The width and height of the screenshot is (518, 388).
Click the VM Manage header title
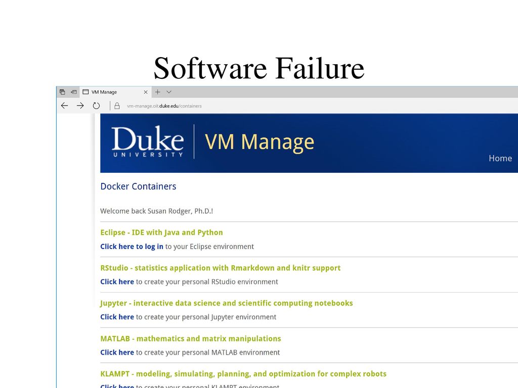pyautogui.click(x=260, y=142)
